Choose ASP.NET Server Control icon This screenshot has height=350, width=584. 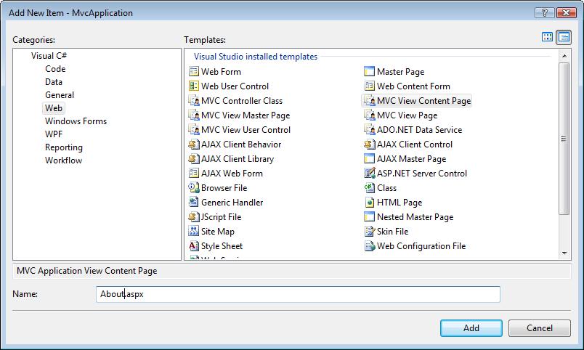point(369,173)
